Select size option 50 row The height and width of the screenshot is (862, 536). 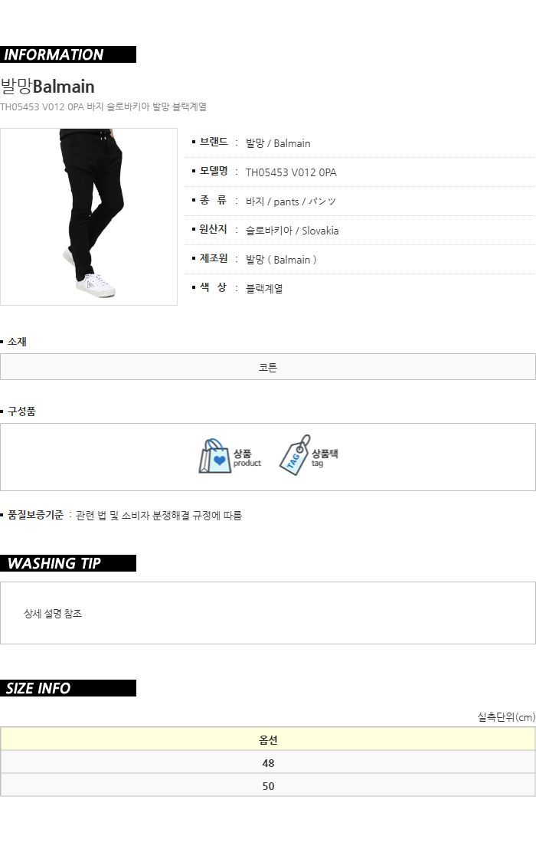point(268,785)
